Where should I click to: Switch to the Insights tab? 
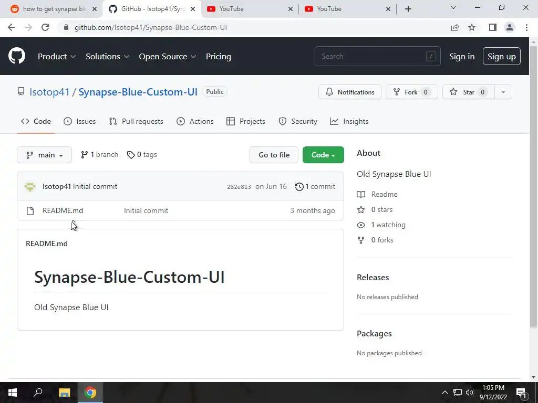click(x=349, y=121)
